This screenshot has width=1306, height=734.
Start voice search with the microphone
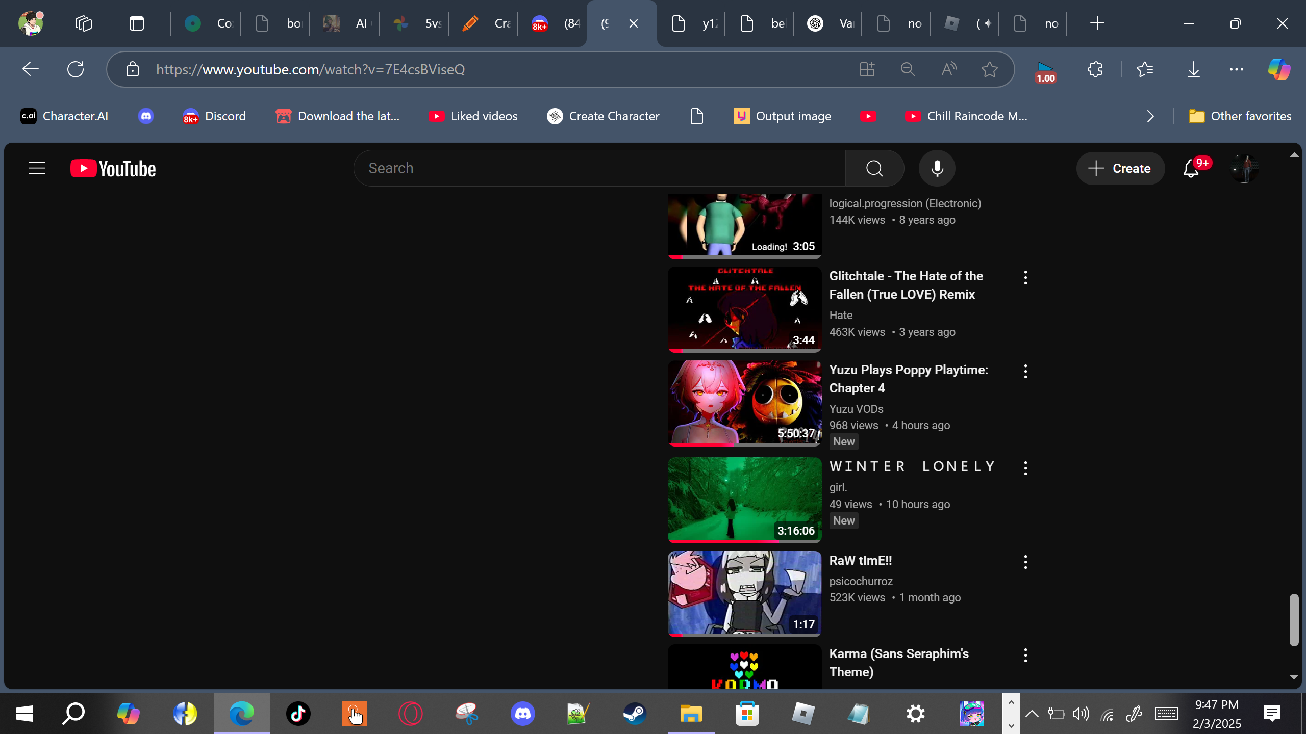tap(937, 168)
